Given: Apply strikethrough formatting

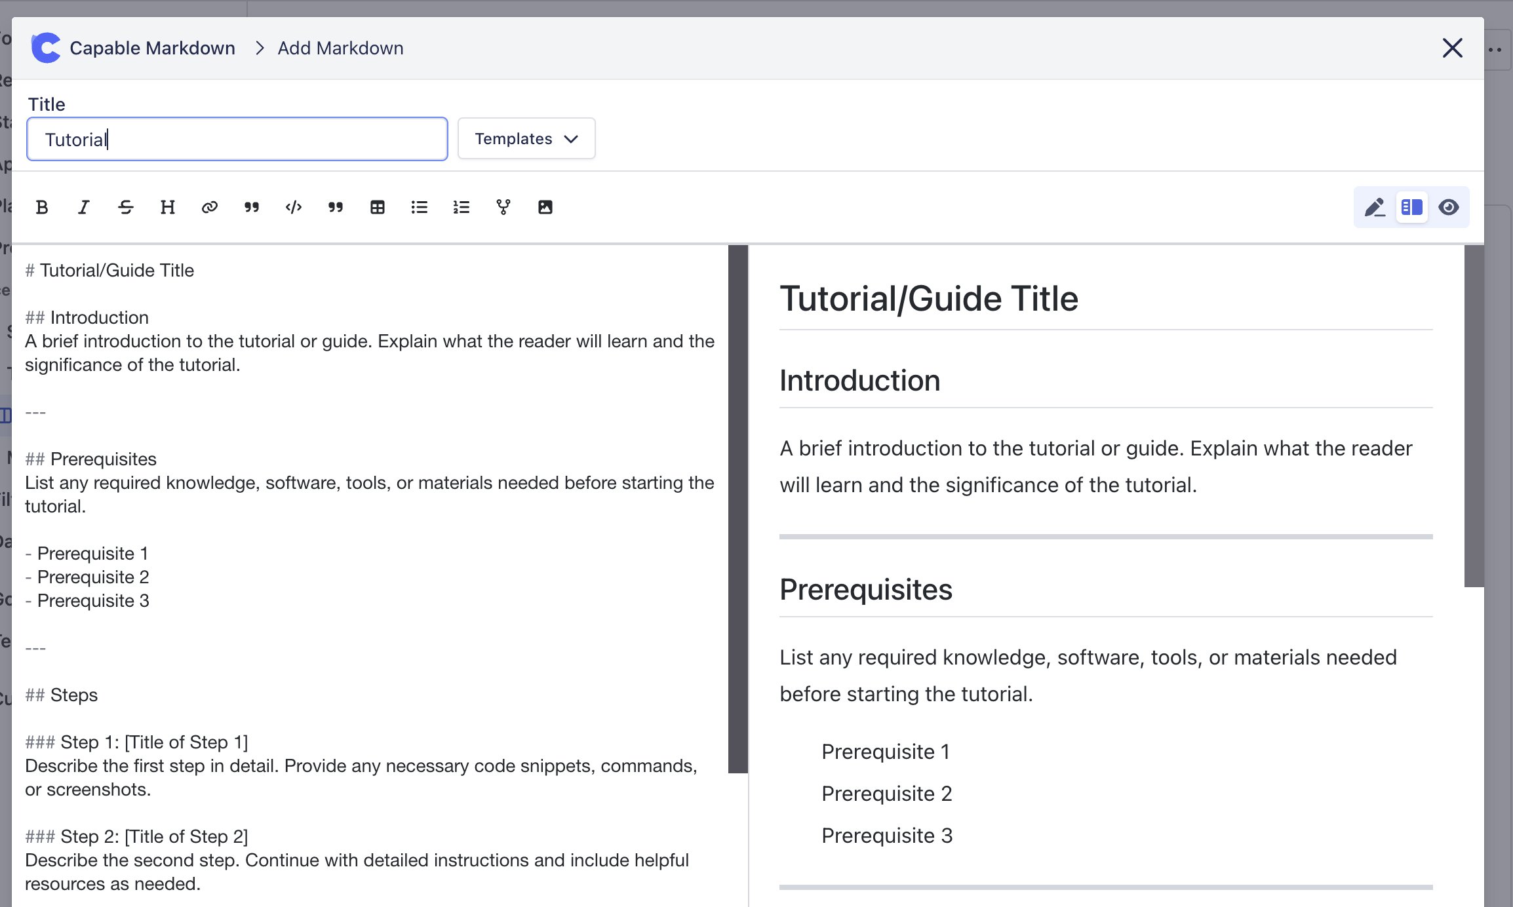Looking at the screenshot, I should (126, 207).
